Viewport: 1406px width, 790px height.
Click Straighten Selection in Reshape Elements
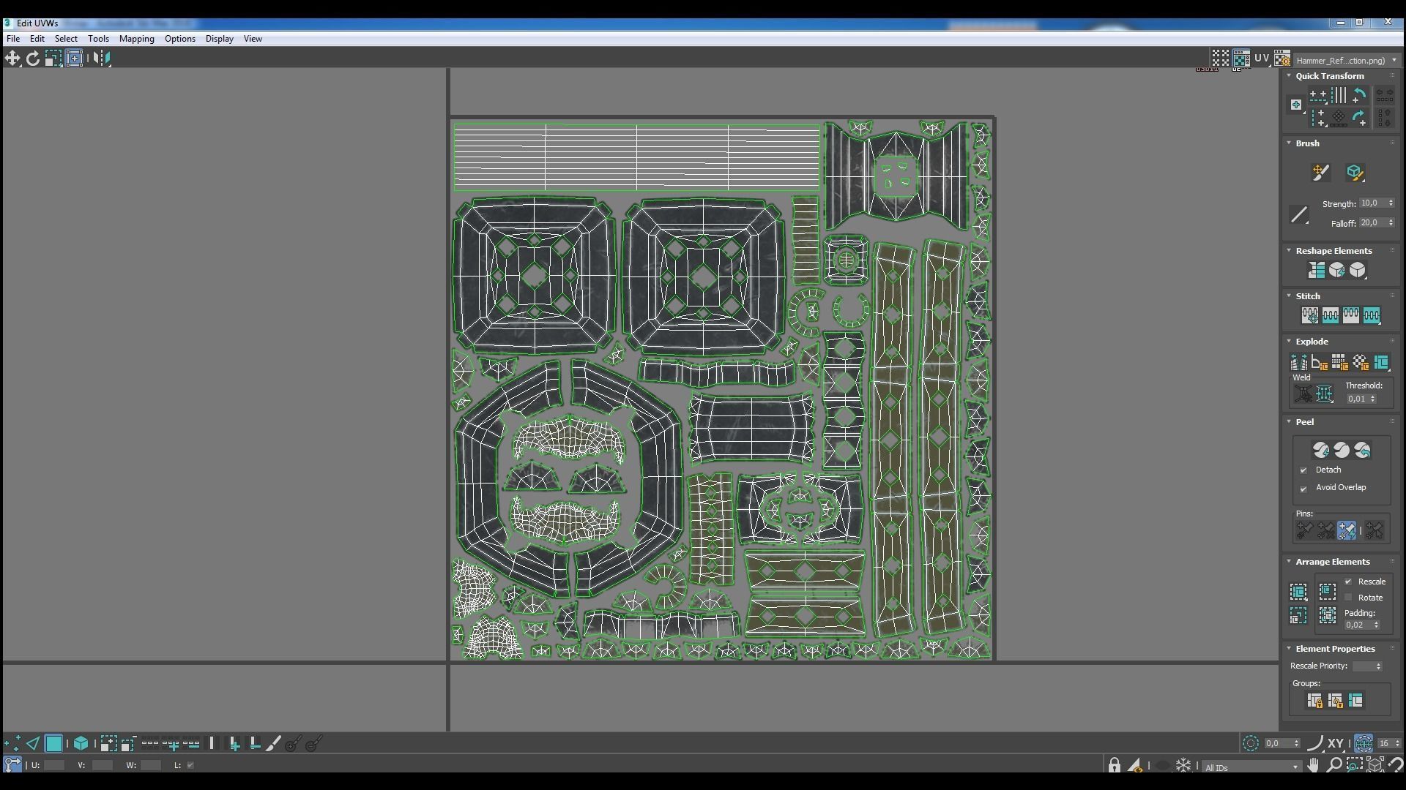[1316, 271]
